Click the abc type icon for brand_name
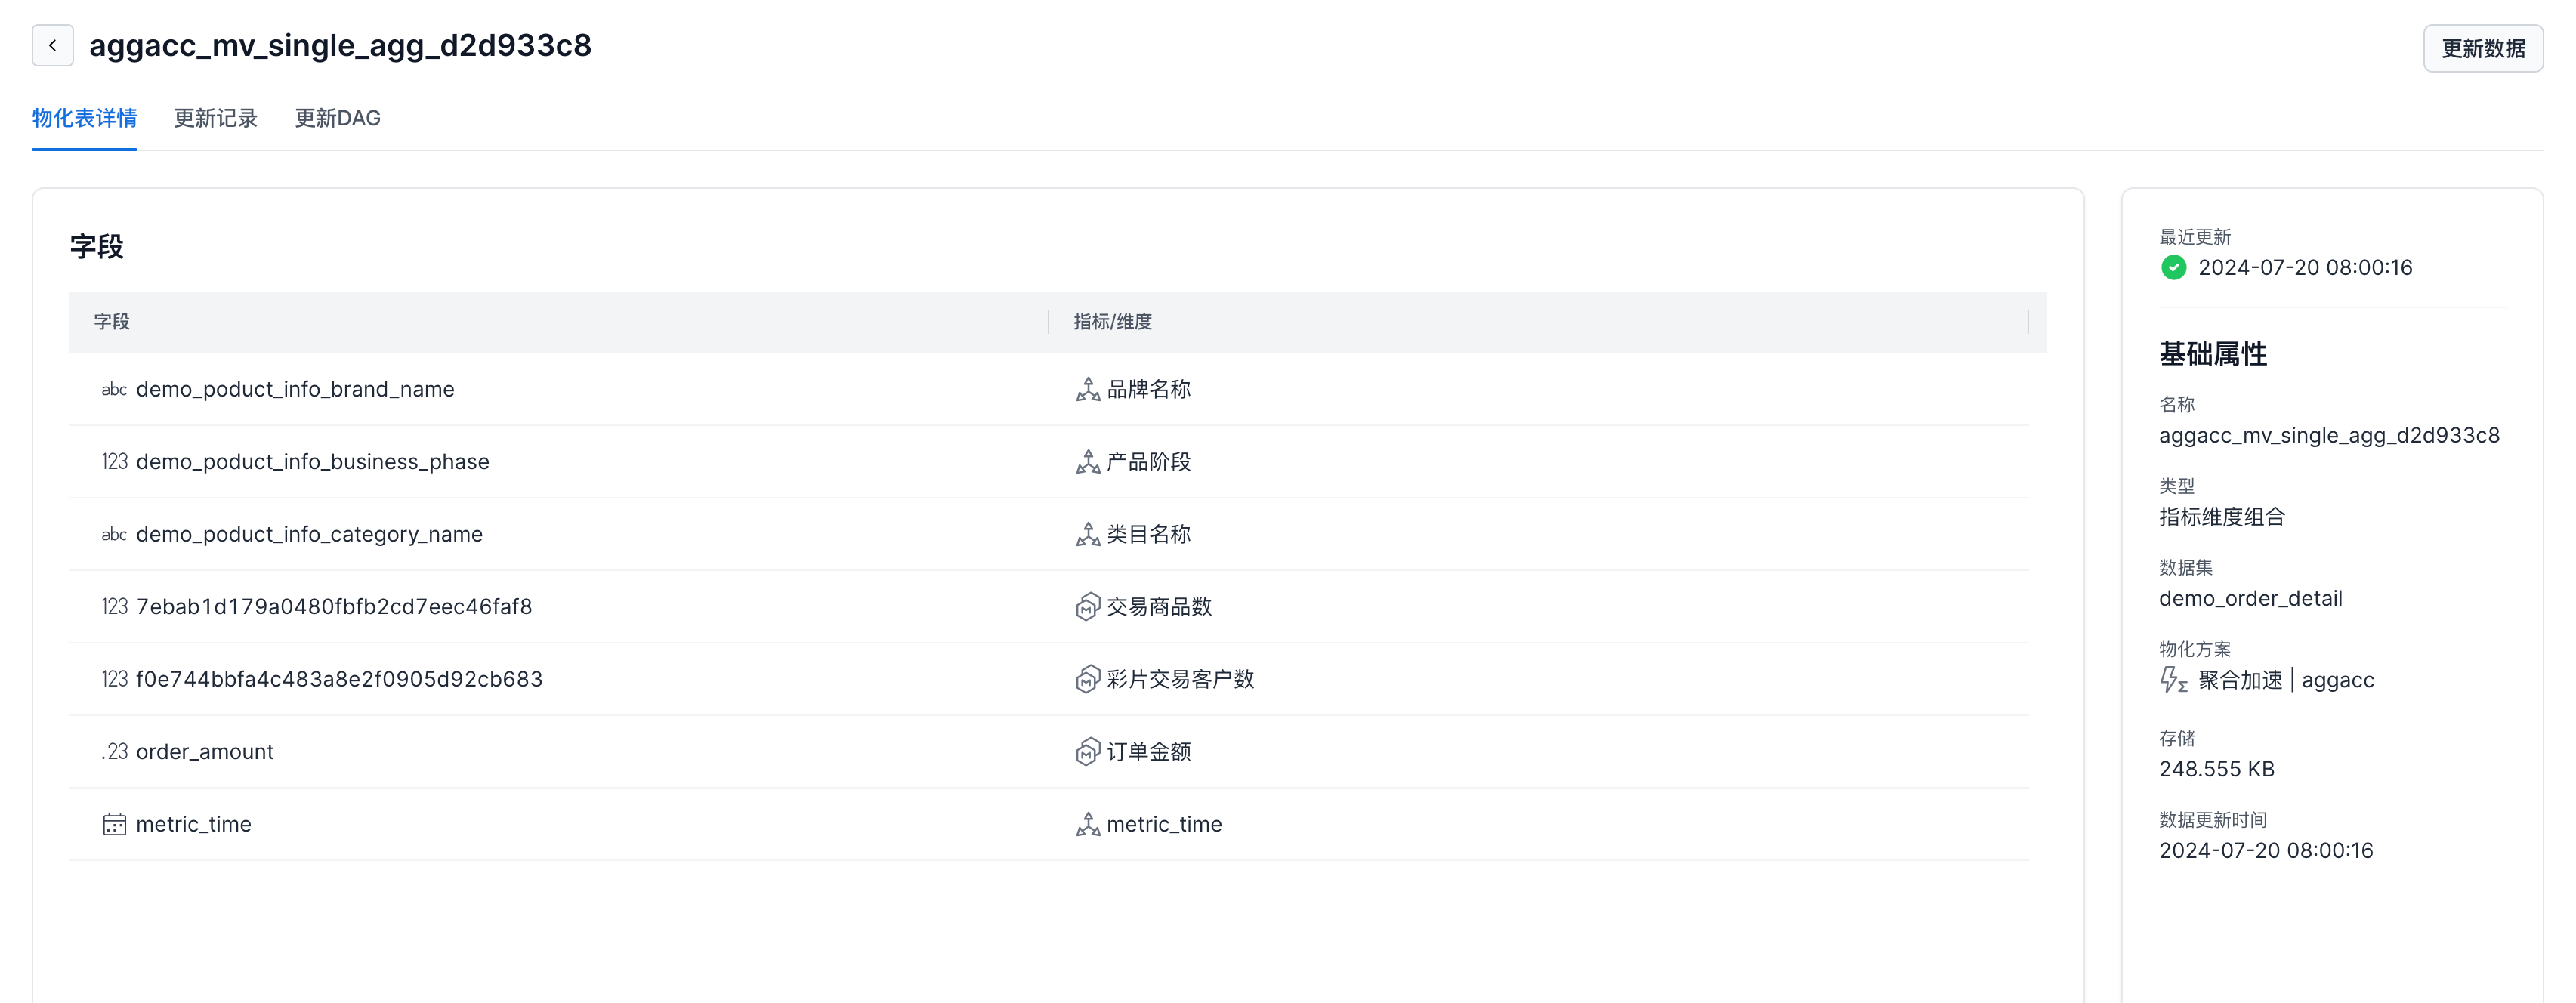Screen dimensions: 2576x1003 pos(114,389)
